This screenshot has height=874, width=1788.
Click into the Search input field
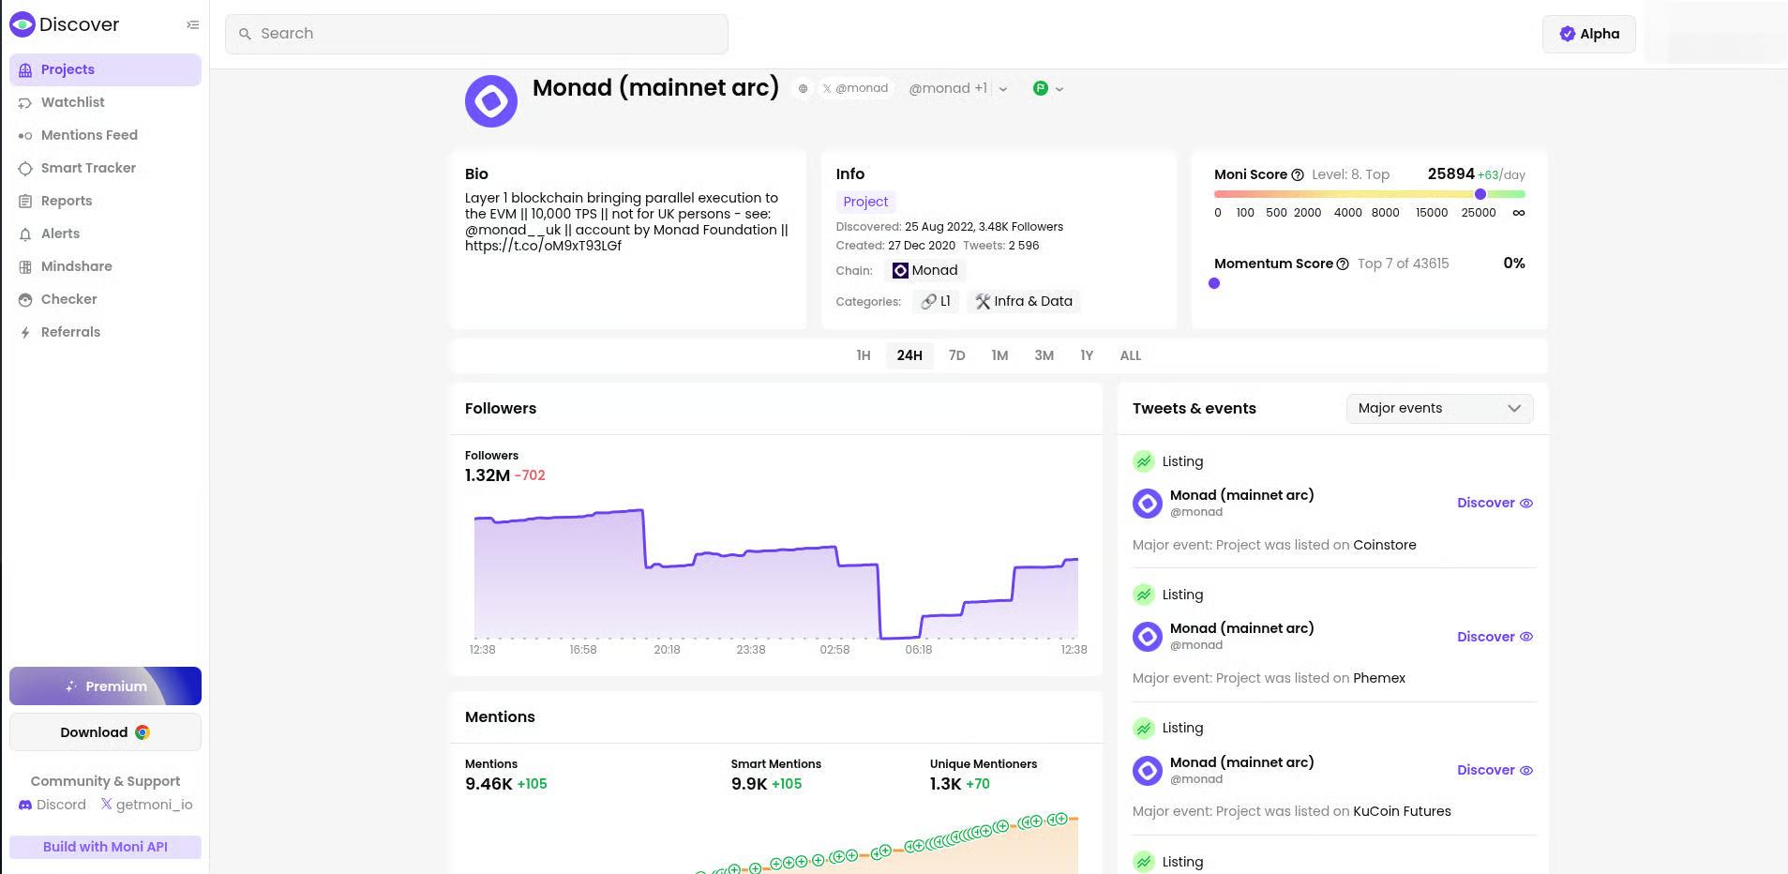click(476, 34)
